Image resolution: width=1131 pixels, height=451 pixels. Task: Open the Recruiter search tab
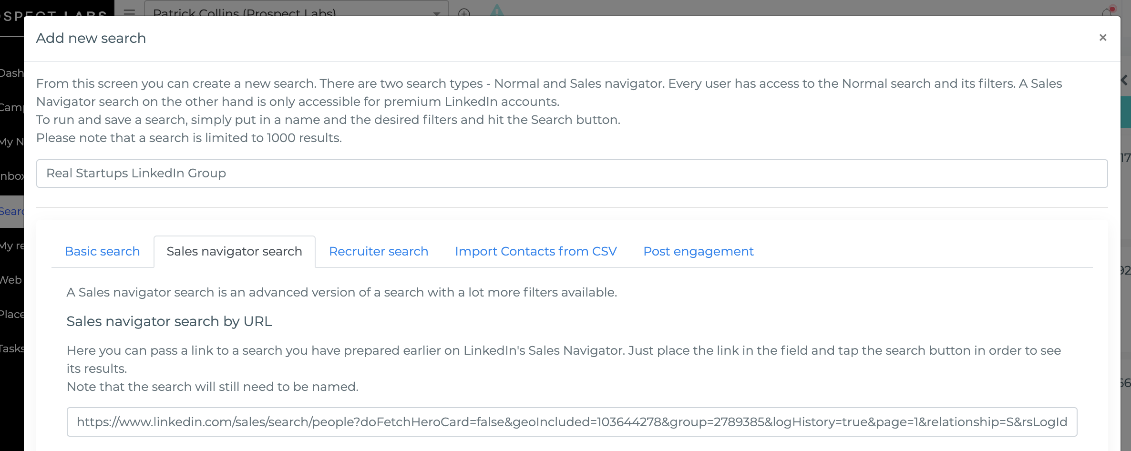[379, 251]
